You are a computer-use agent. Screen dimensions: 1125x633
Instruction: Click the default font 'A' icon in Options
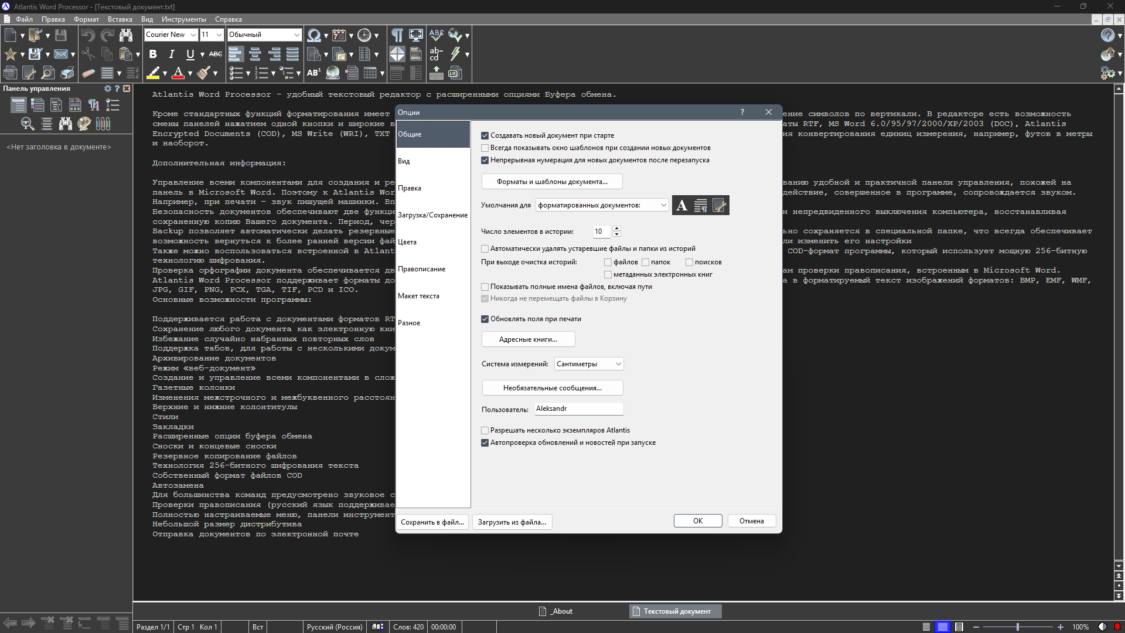681,206
